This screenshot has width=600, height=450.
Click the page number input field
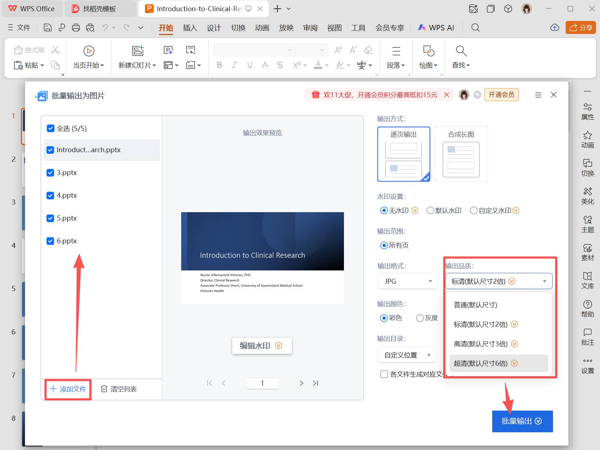262,383
